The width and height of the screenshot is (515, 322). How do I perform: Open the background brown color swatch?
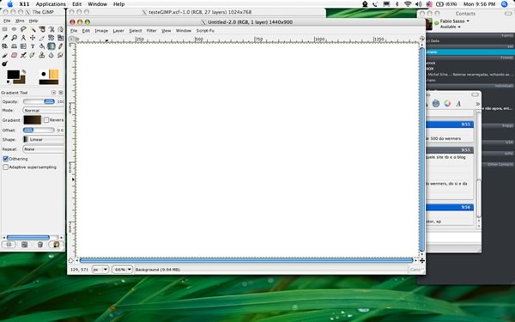(x=21, y=81)
